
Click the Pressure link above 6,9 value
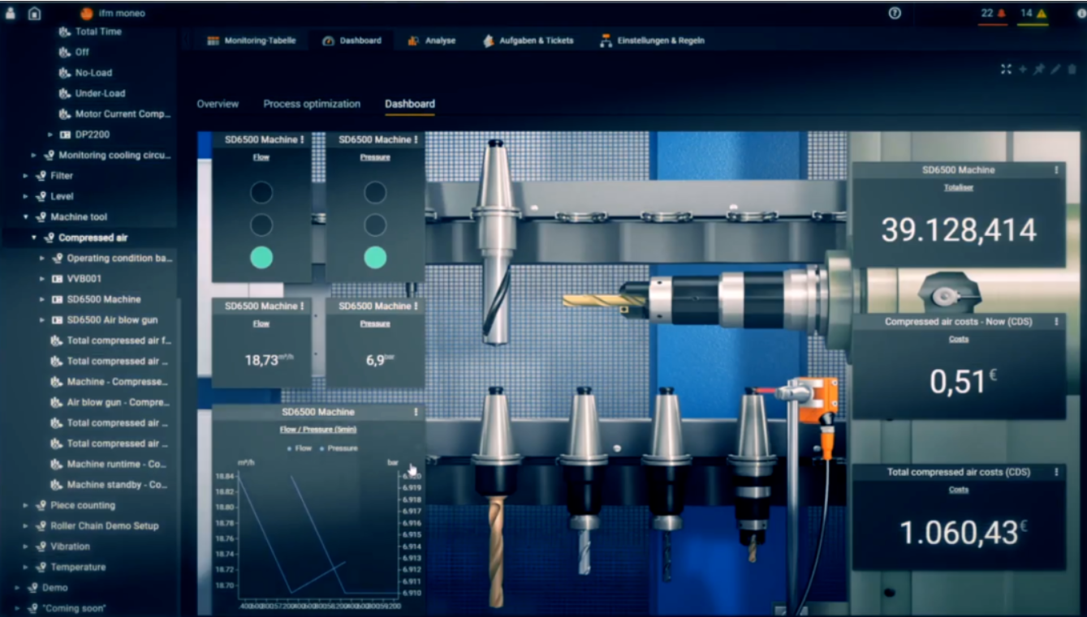point(375,323)
